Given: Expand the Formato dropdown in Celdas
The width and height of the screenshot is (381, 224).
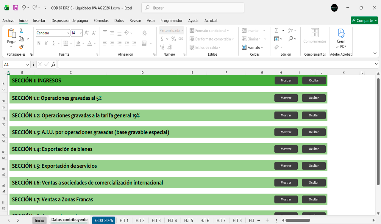Looking at the screenshot, I should click(253, 48).
